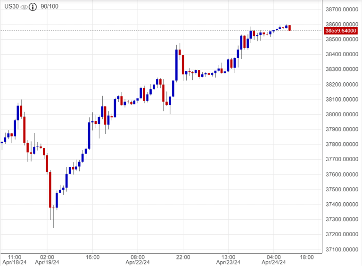Screen dimensions: 362x266
Task: Click the 38000.00000 price axis label
Action: (x=340, y=114)
